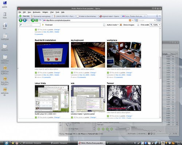
Task: Click the yellow star icon in the taskbar
Action: [x=13, y=143]
